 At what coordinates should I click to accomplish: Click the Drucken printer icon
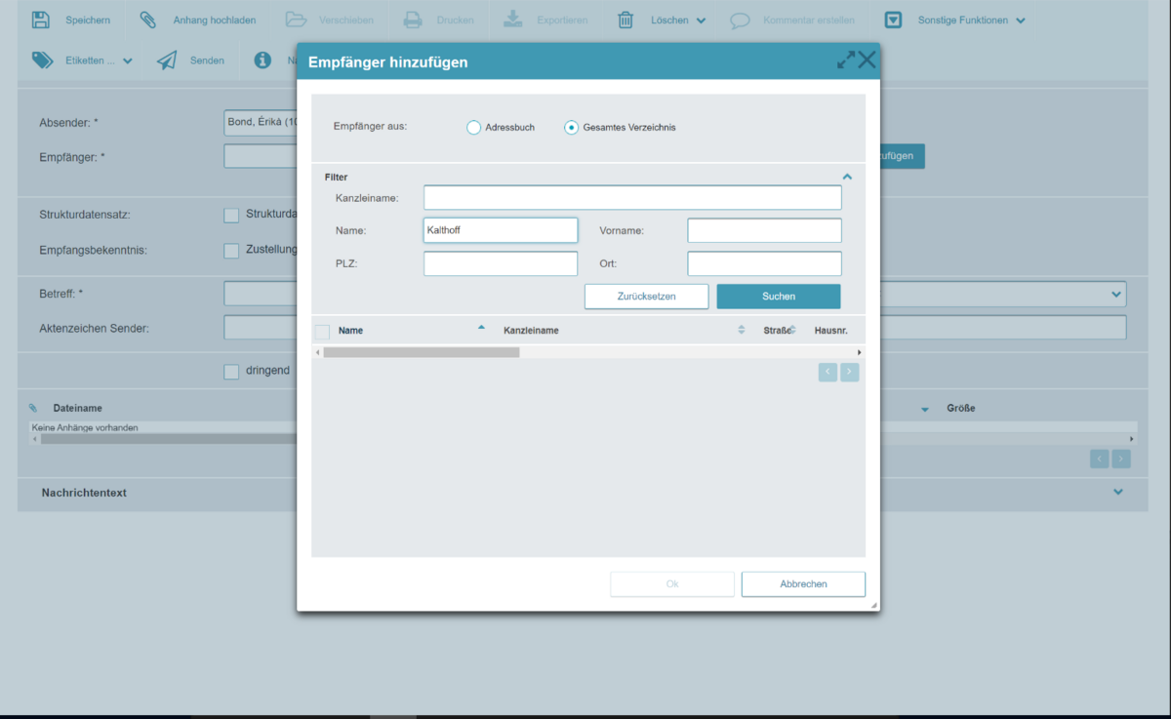pos(413,20)
